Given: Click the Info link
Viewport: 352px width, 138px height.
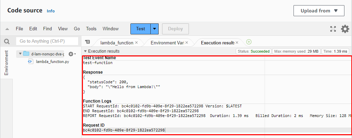Looking at the screenshot, I should click(x=51, y=11).
